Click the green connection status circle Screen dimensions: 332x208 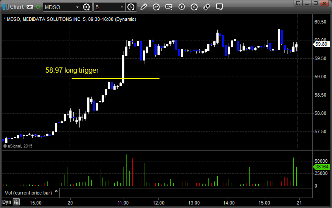[38, 7]
